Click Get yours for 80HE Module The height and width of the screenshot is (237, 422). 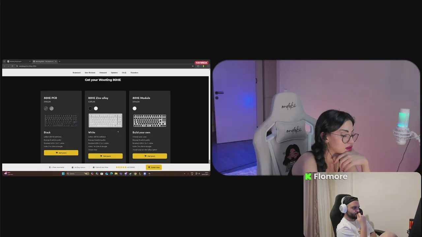[x=150, y=156]
